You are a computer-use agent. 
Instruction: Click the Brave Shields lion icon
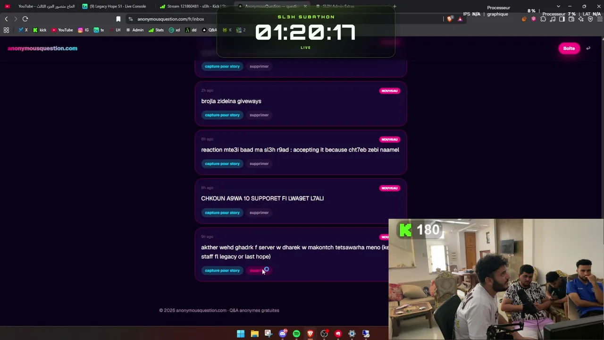coord(450,19)
